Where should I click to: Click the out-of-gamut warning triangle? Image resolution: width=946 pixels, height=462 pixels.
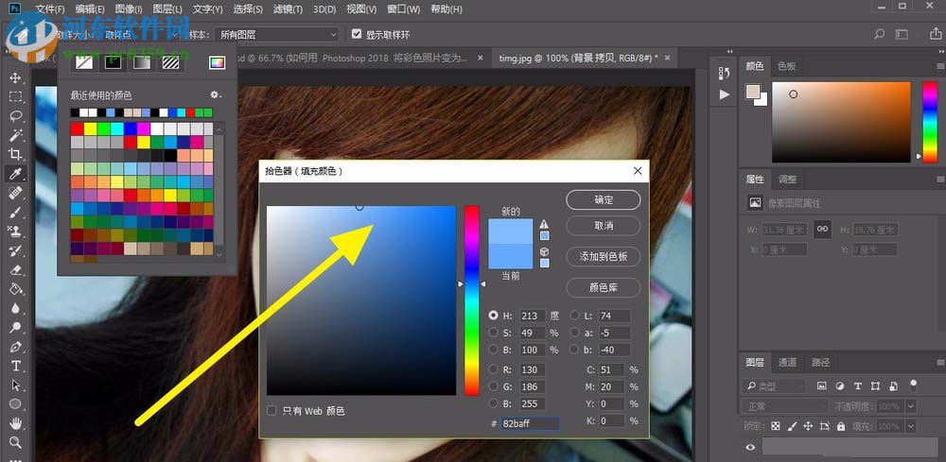pos(544,224)
